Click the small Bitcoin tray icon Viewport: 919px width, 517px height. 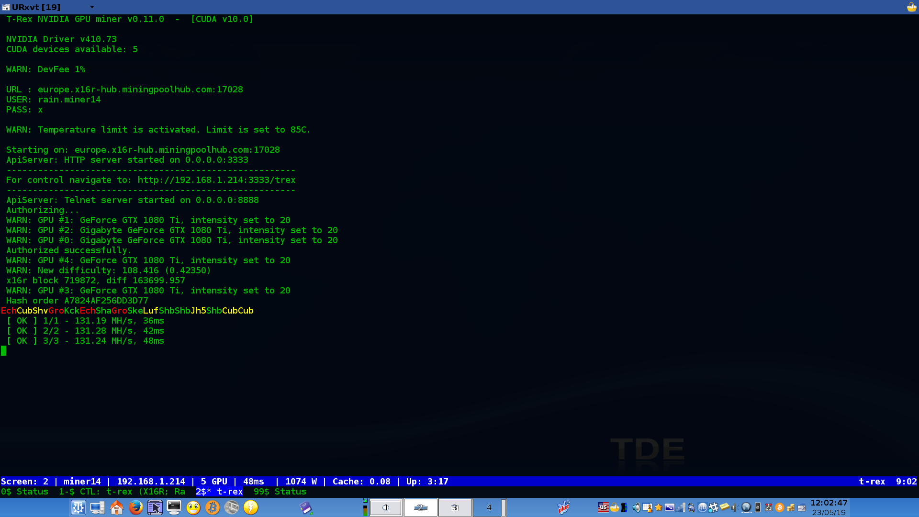tap(780, 507)
